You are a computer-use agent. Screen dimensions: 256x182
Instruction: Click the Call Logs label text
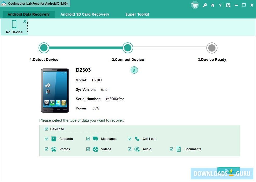pyautogui.click(x=149, y=139)
